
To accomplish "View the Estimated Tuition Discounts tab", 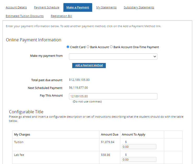I will point(25,16).
